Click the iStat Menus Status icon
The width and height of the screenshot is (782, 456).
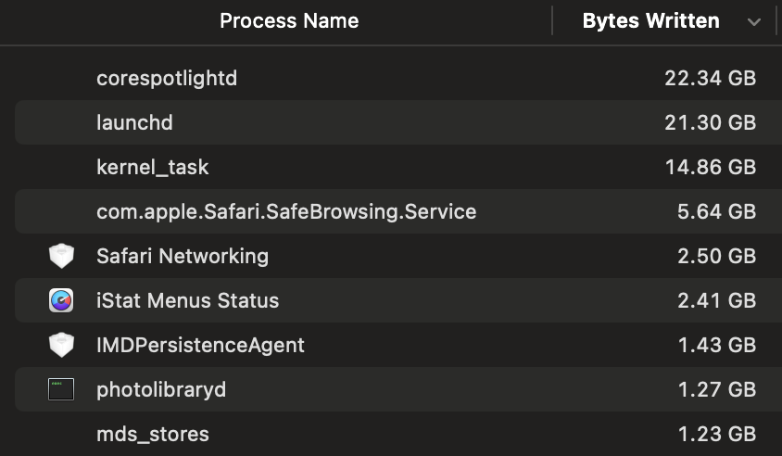[x=61, y=300]
